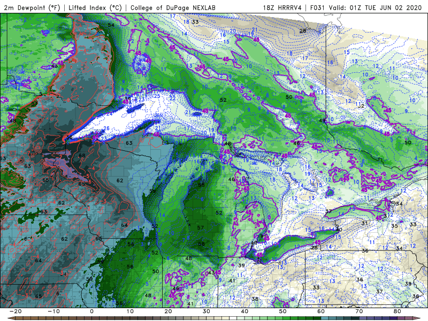
Task: Click the "College of DuPage NEXLAB" label
Action: click(x=173, y=7)
